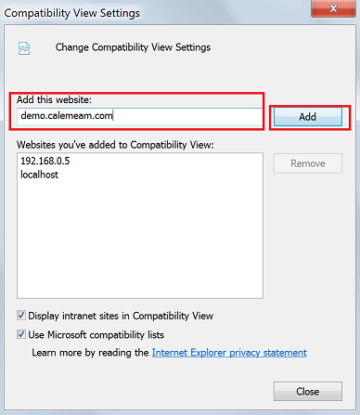Click the page icon beside heading
The image size is (360, 415).
click(24, 48)
